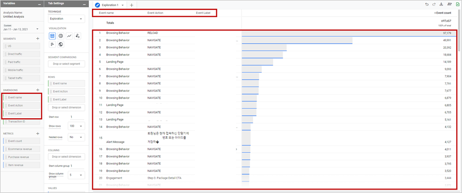Add a new segment with plus icon
The image size is (462, 193).
pos(38,38)
